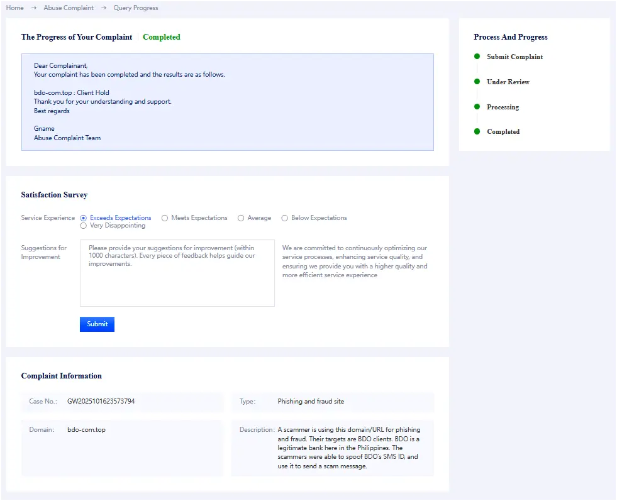Click the service commitment note beside textbox

click(x=355, y=262)
